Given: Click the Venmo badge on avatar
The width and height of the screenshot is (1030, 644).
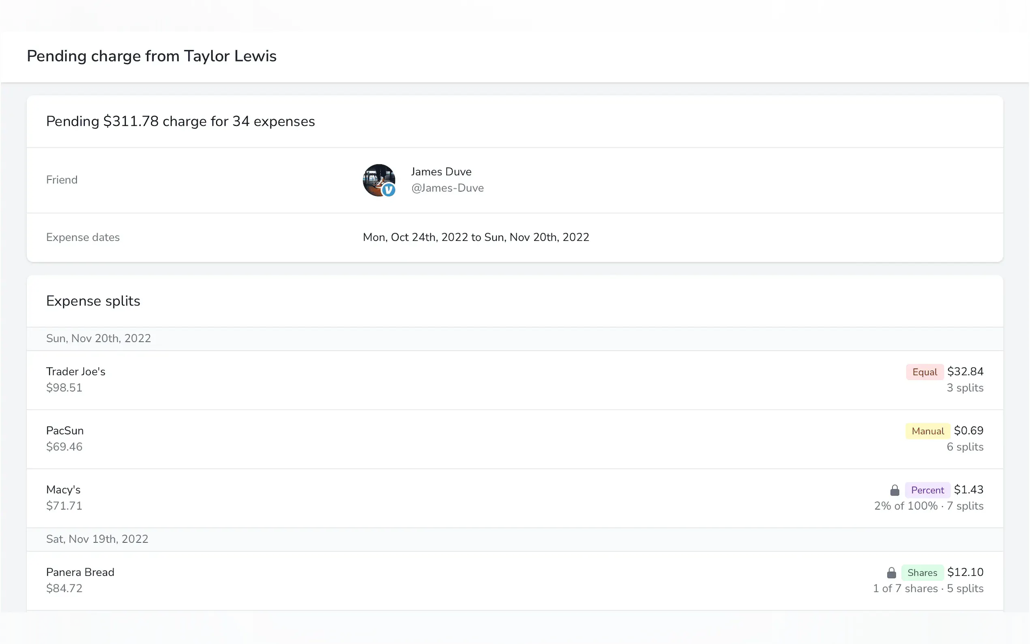Looking at the screenshot, I should (388, 190).
